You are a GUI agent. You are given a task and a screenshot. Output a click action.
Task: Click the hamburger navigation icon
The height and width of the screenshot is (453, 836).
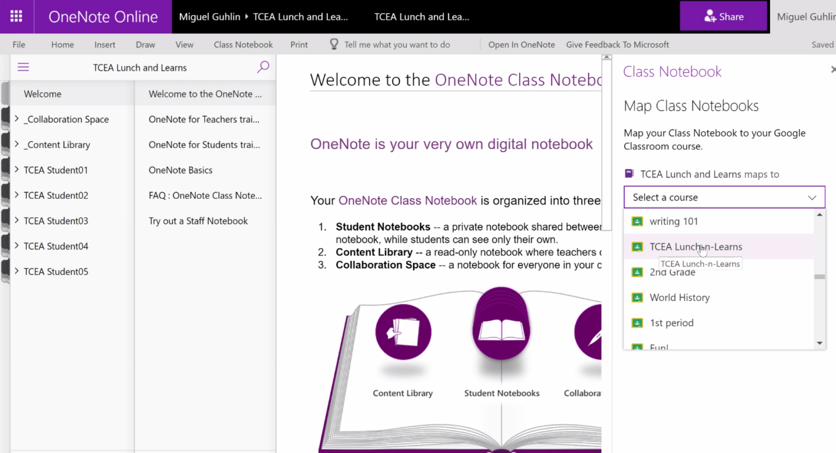23,67
